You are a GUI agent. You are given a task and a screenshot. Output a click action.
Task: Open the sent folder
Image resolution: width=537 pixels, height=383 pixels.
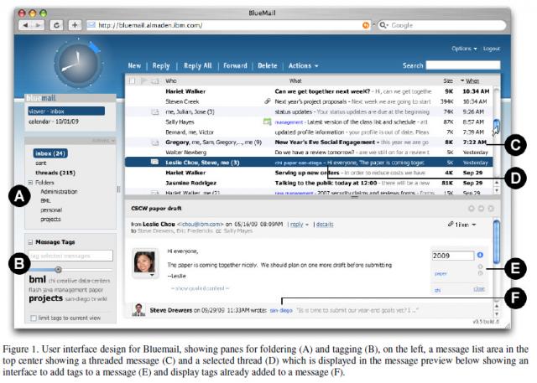pyautogui.click(x=41, y=163)
